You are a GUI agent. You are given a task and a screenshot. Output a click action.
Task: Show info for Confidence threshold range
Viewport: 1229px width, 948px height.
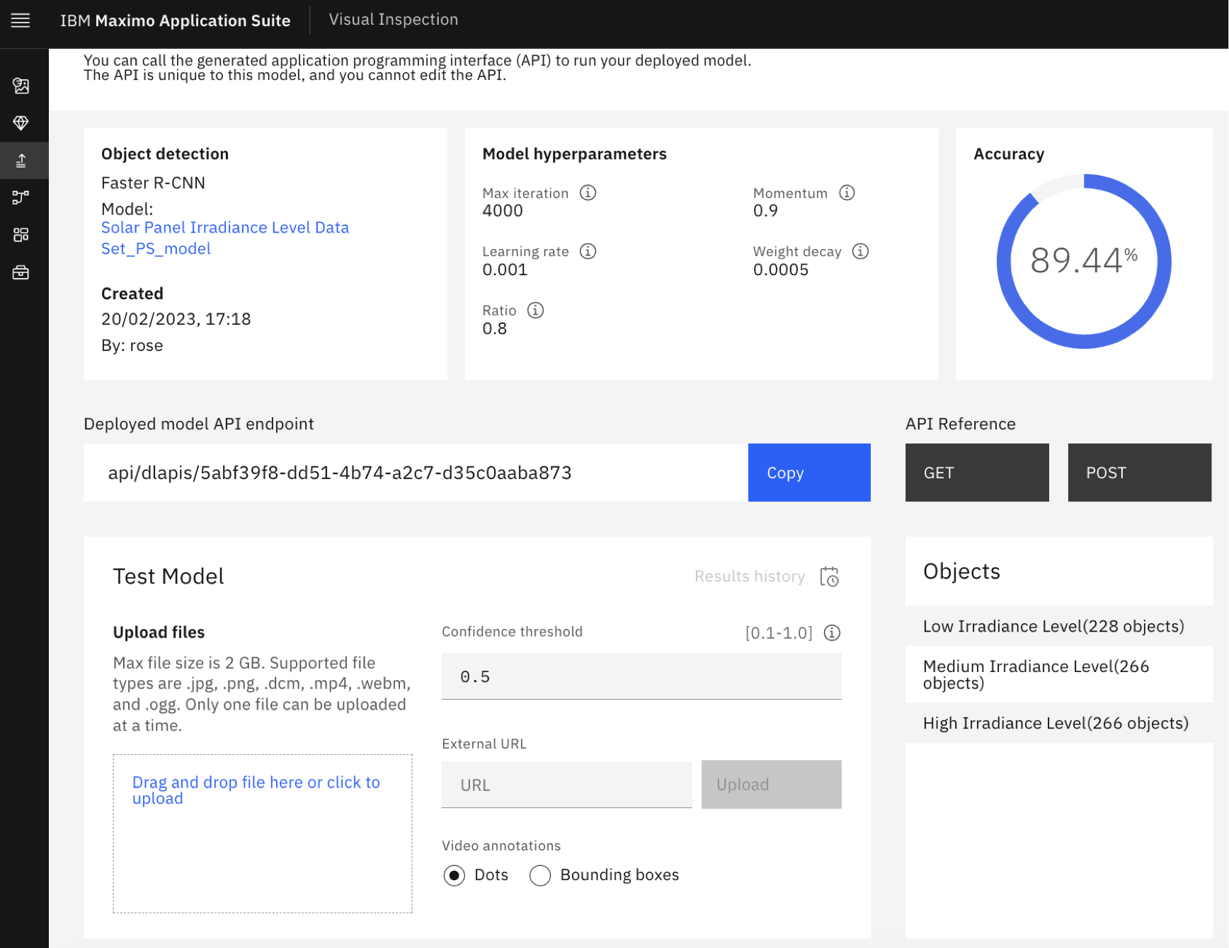832,632
